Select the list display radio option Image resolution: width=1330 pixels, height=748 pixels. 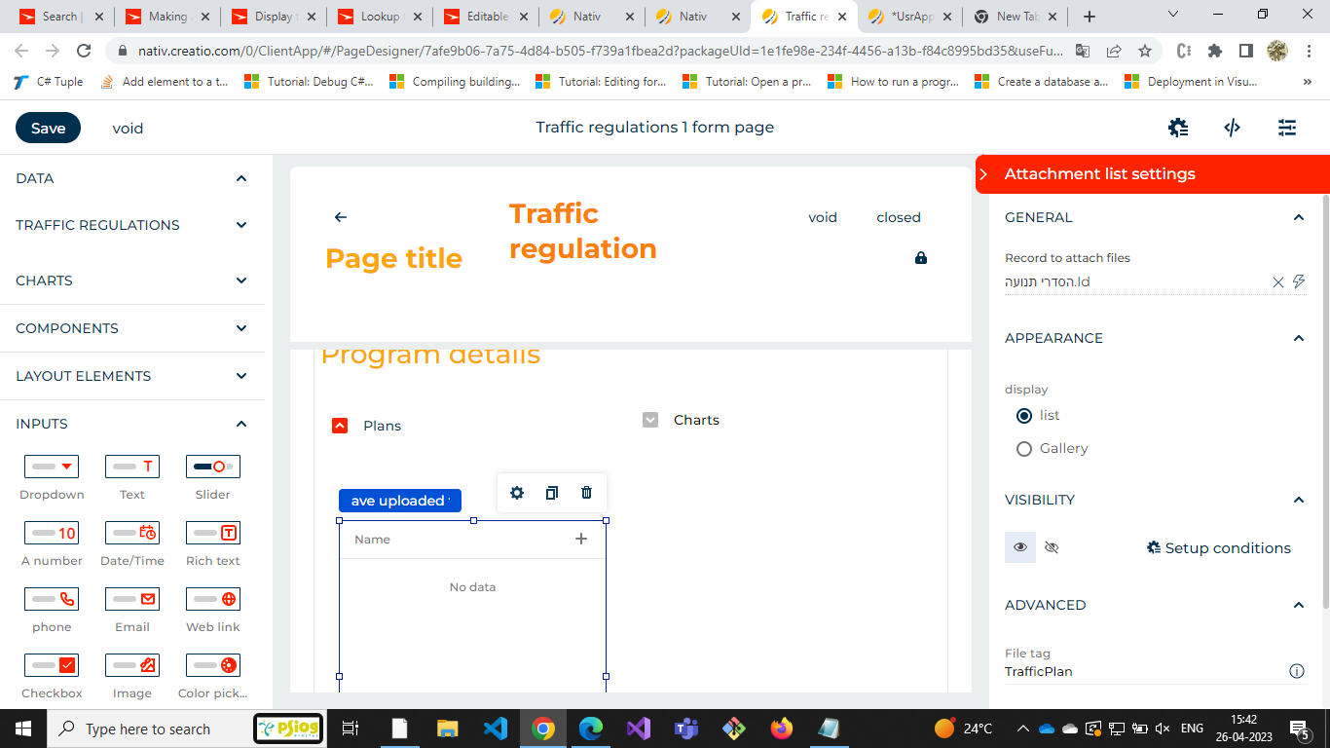pyautogui.click(x=1023, y=416)
